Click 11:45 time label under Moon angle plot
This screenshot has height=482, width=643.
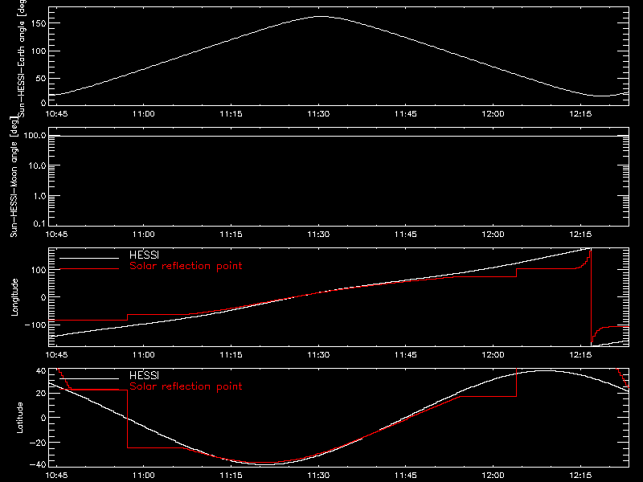406,234
